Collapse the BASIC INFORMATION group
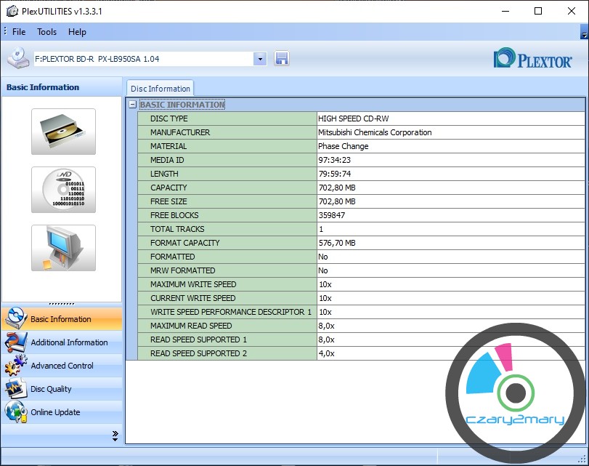Viewport: 589px width, 466px height. pyautogui.click(x=132, y=105)
